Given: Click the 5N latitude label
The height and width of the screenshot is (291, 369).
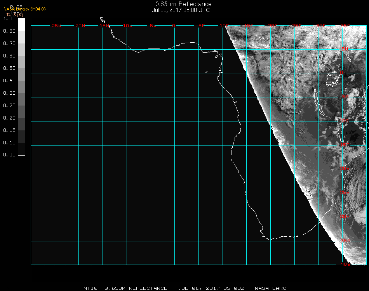Looking at the screenshot, I should pyautogui.click(x=345, y=49).
